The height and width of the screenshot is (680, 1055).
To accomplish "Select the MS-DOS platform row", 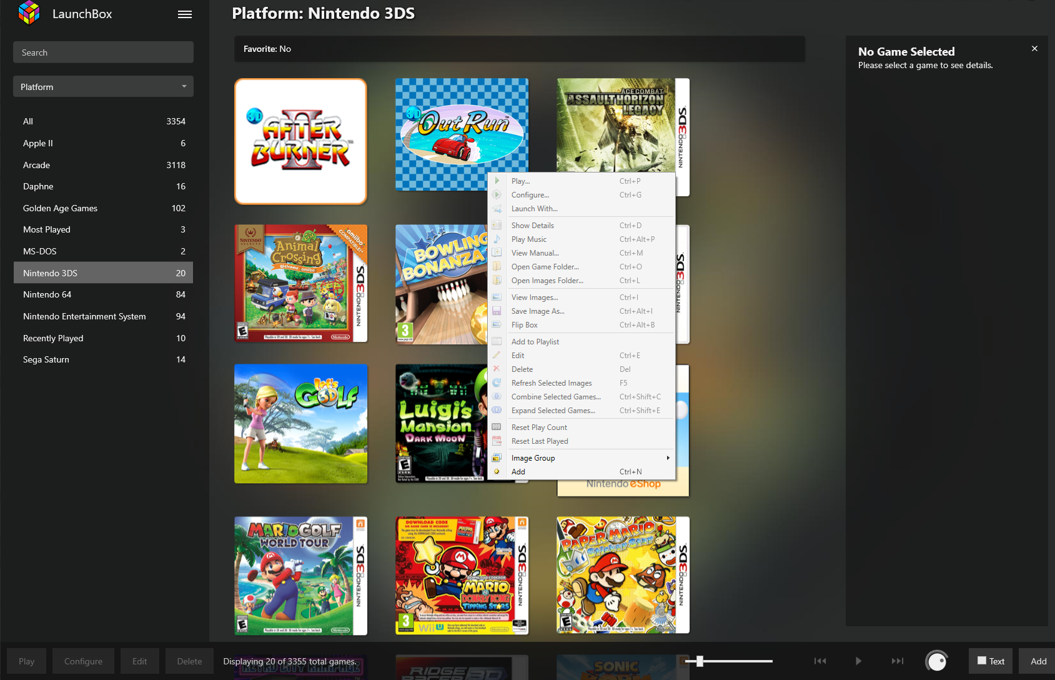I will tap(103, 251).
